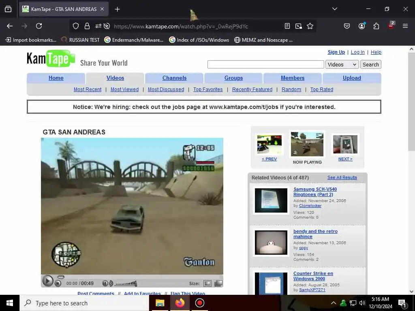Open bendy and the retro mahince link
415x311 pixels.
(x=315, y=234)
